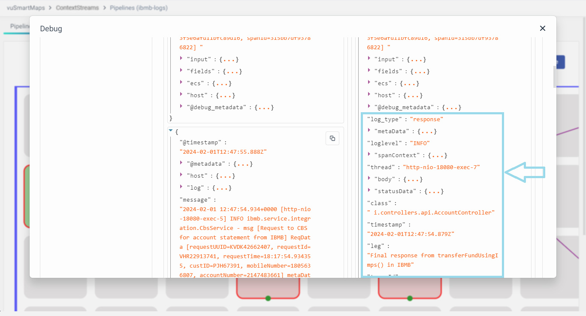Expand the "log" node in middle panel
586x316 pixels.
click(181, 187)
